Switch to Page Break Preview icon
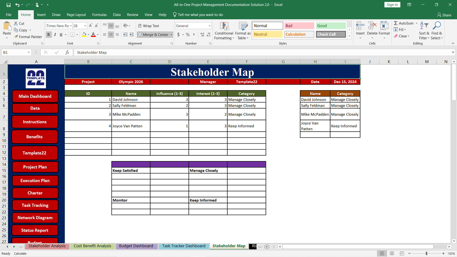Screen dimensions: 457x257 click(x=402, y=253)
